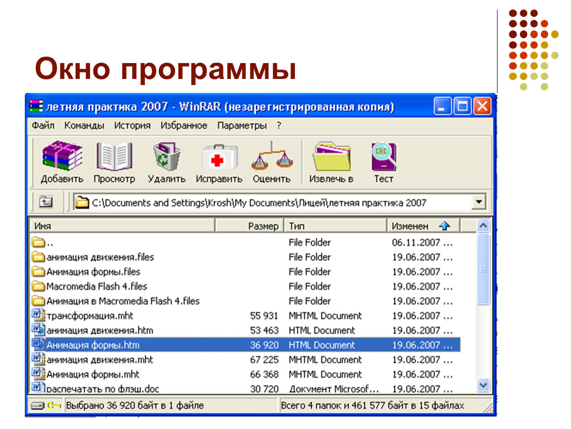Click the Оценить scales icon

[272, 156]
